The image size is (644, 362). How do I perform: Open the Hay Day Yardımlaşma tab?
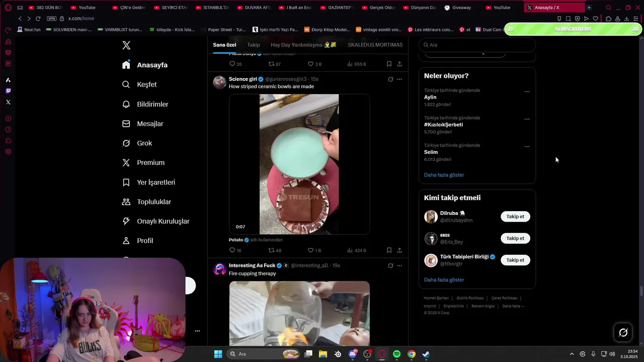pyautogui.click(x=303, y=45)
